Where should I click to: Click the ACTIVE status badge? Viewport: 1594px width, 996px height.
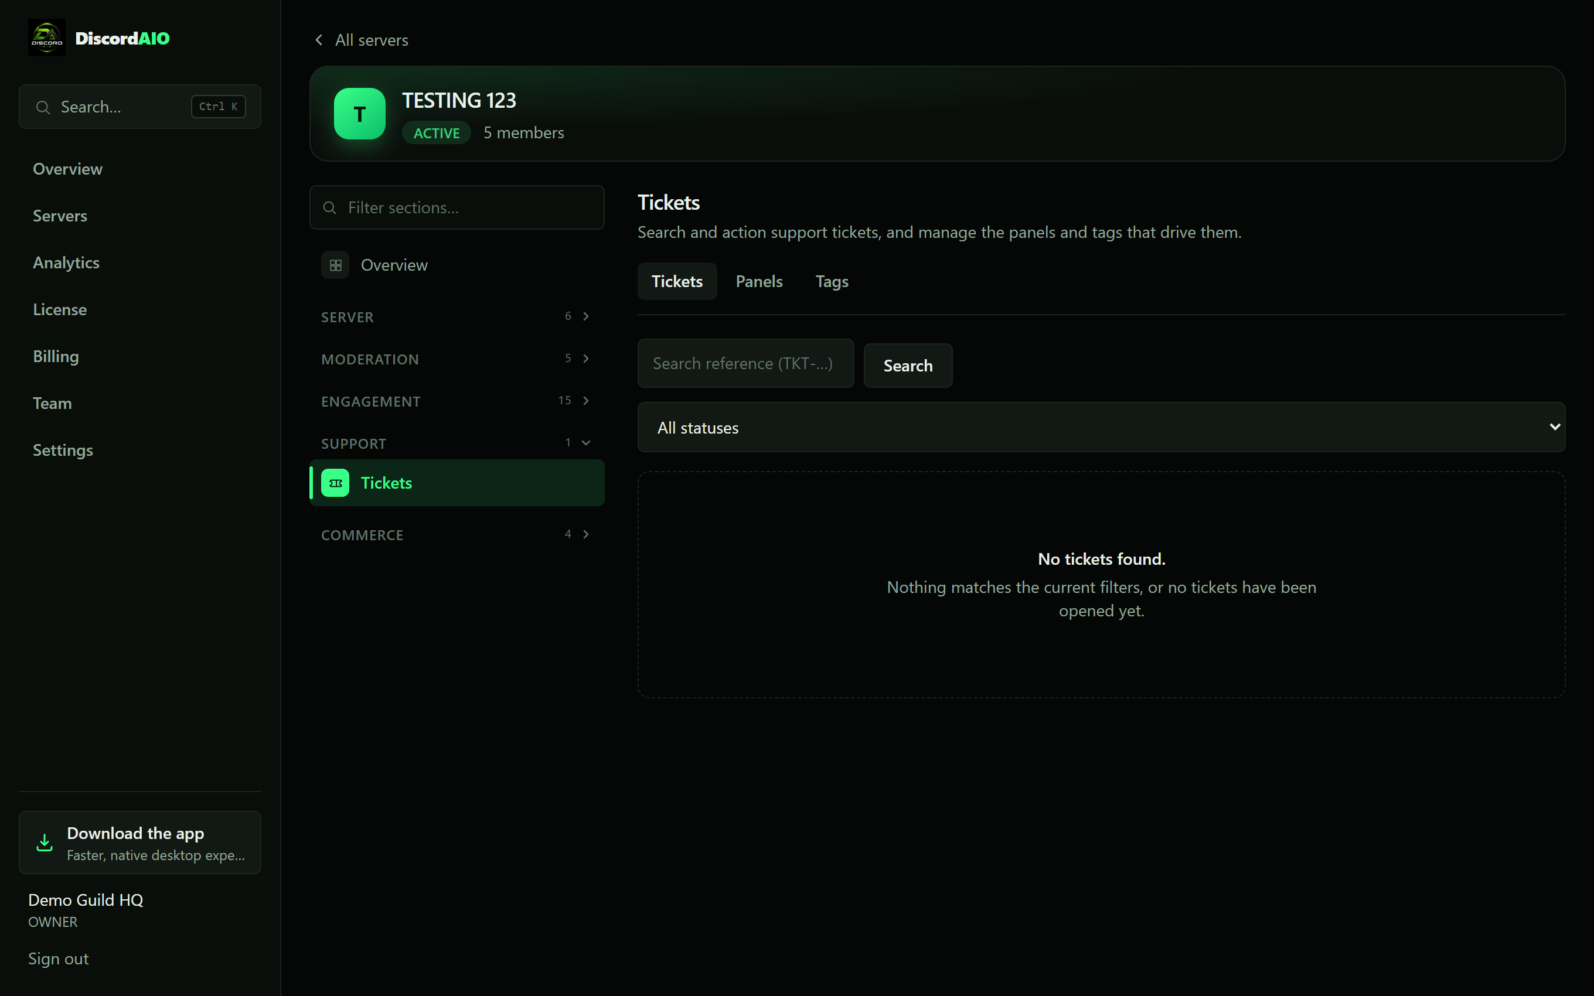(436, 133)
